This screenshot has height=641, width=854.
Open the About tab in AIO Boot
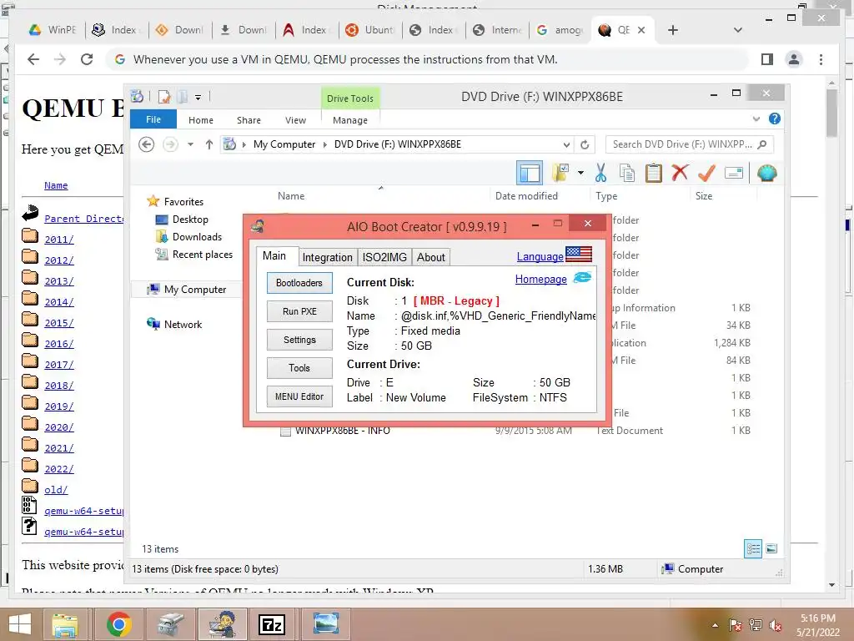click(x=431, y=257)
